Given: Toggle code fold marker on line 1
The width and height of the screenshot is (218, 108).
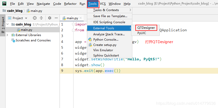Looking at the screenshot, I should 73,24.
